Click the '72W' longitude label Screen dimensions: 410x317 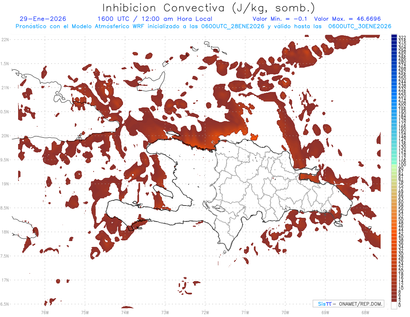[x=205, y=312]
